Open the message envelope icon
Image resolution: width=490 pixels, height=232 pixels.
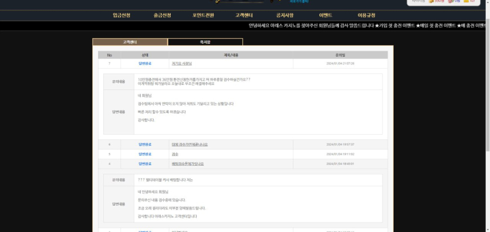click(467, 1)
